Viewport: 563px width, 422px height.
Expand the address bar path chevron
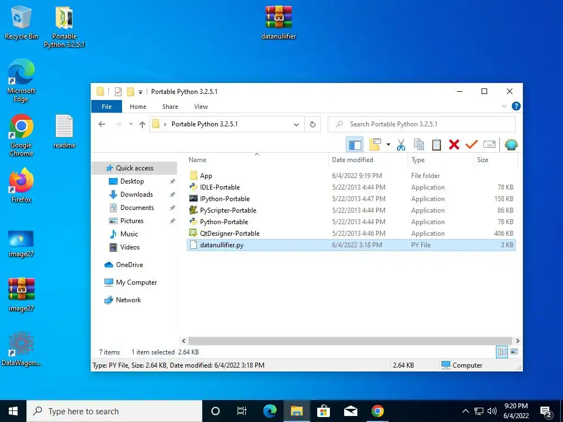click(x=165, y=124)
